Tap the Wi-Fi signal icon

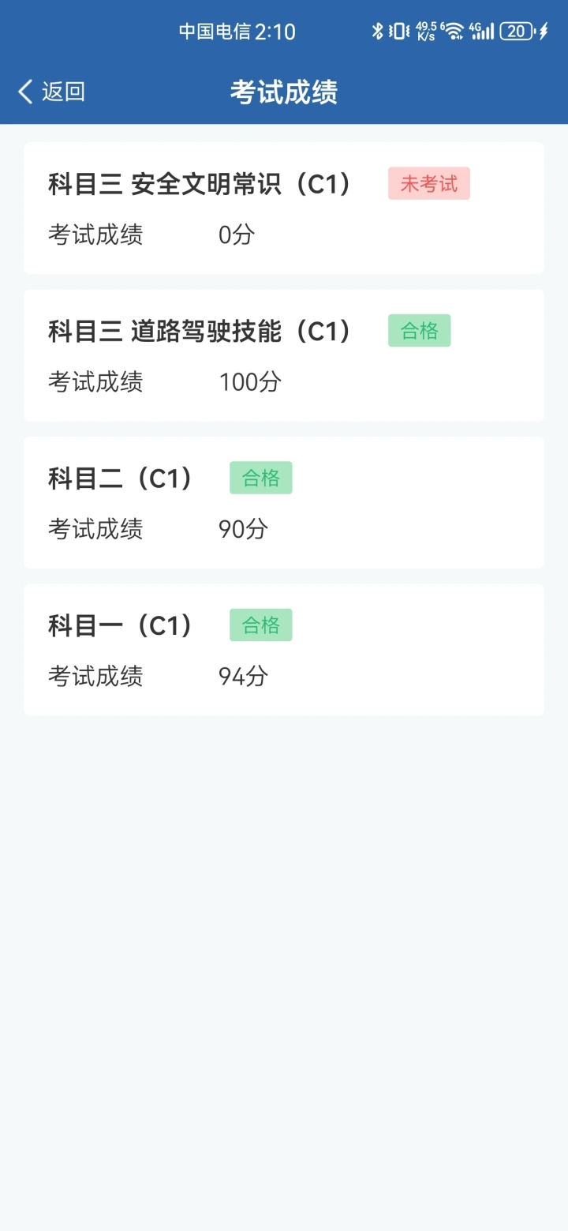[x=453, y=31]
